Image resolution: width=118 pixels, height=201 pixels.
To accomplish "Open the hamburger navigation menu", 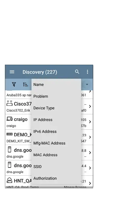I will [x=12, y=72].
